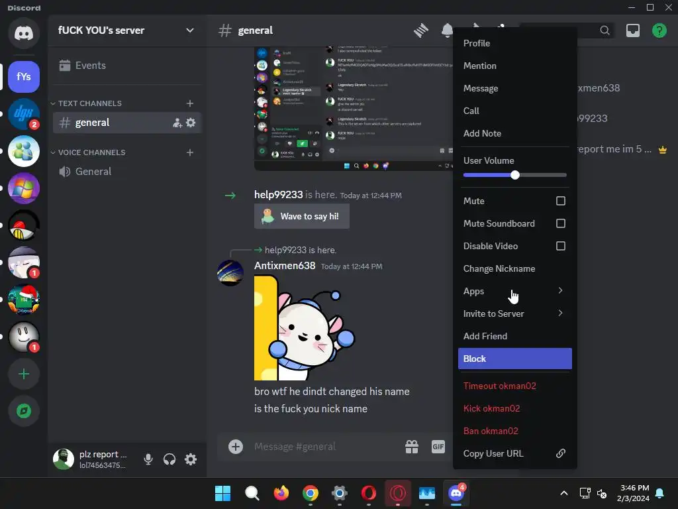
Task: Open the waving mouse sticker
Action: (305, 327)
